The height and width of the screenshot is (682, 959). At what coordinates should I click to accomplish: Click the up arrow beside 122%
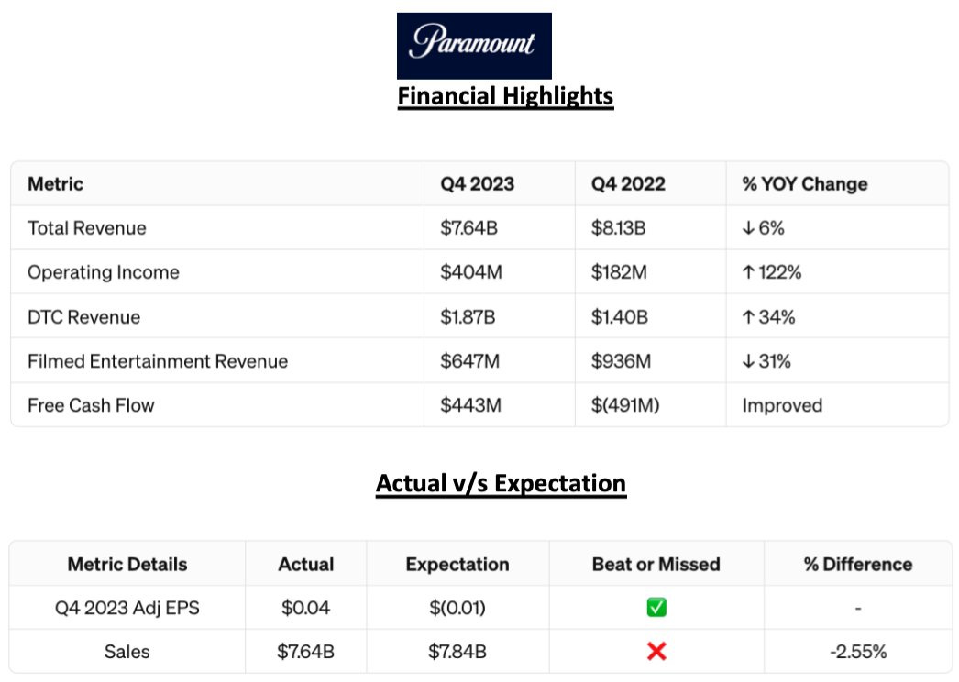pos(748,272)
